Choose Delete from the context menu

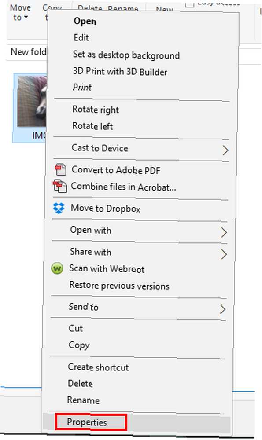(x=80, y=383)
